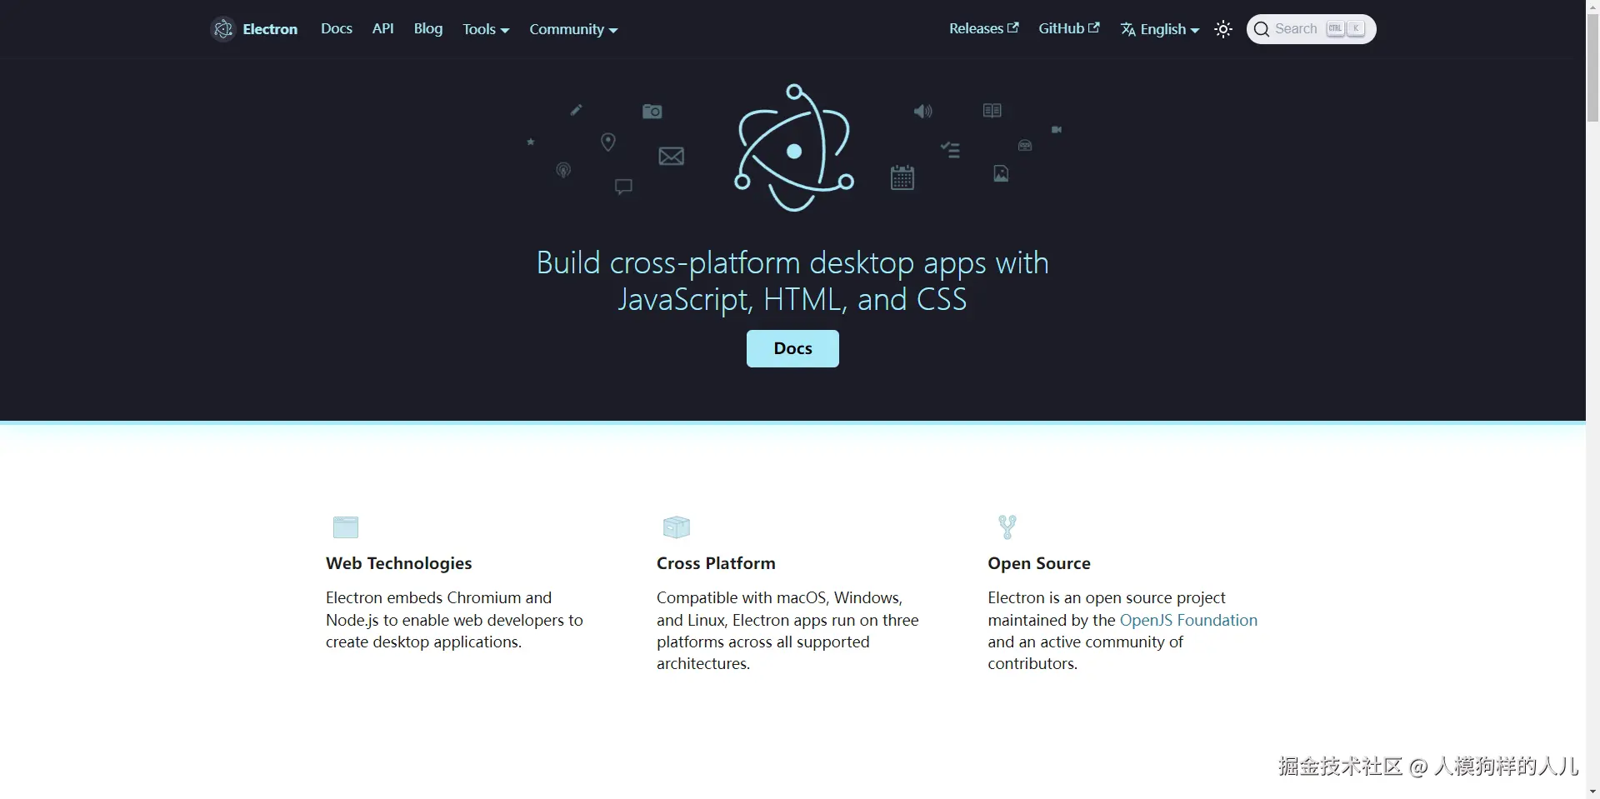Open the Electron home link text
The height and width of the screenshot is (799, 1600).
[x=270, y=29]
